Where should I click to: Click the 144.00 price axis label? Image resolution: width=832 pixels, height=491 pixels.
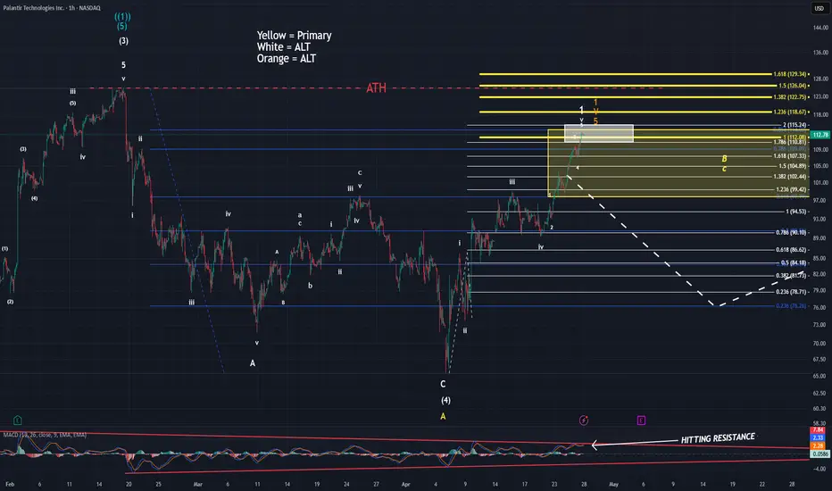[x=820, y=28]
